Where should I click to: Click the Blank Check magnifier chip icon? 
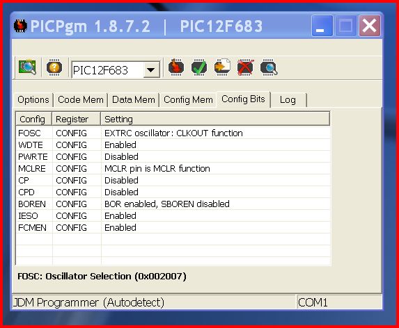tap(269, 67)
